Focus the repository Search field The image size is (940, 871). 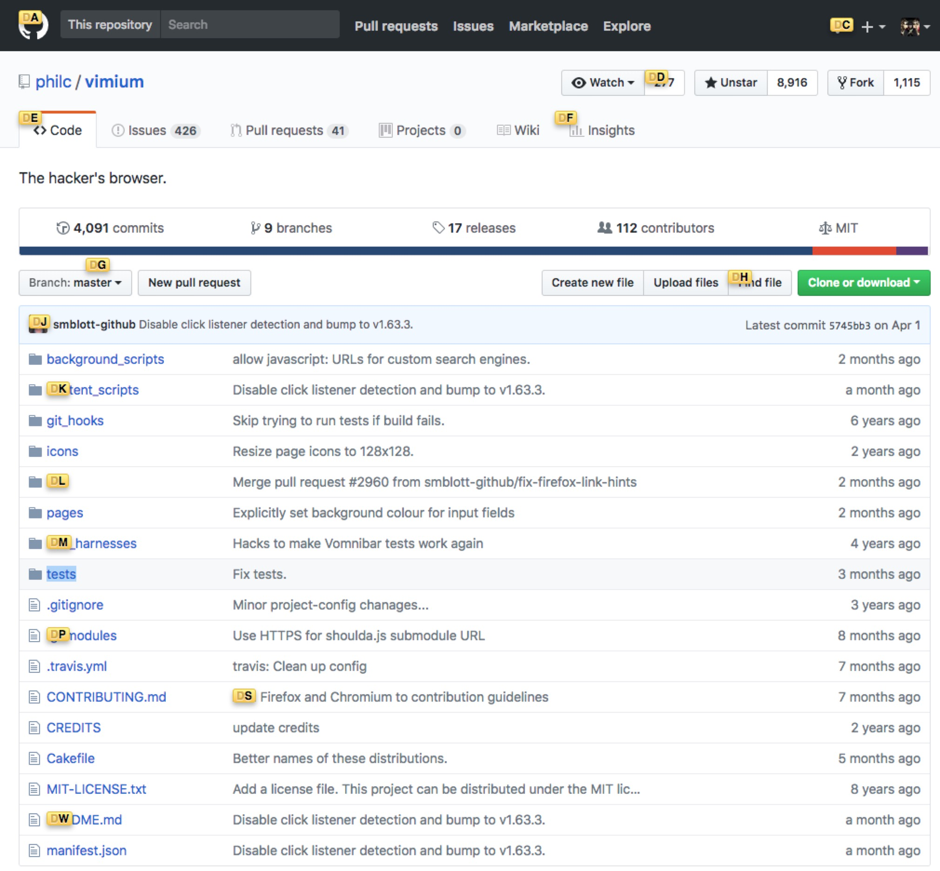250,25
